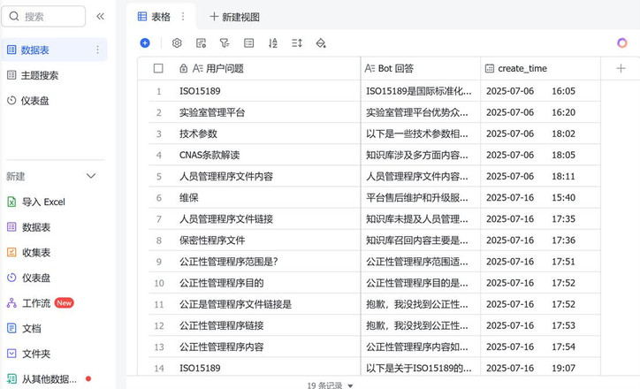Image resolution: width=640 pixels, height=389 pixels.
Task: Switch to the 表格 view tab
Action: click(x=154, y=17)
